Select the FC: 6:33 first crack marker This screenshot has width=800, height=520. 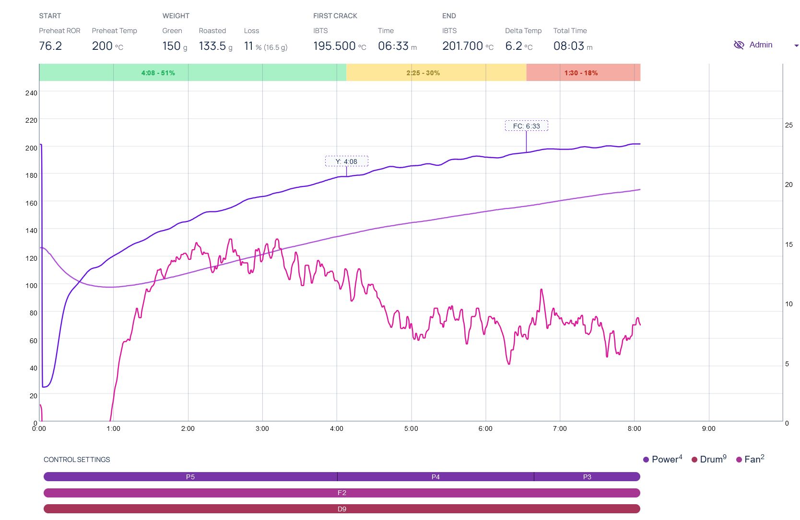point(526,126)
